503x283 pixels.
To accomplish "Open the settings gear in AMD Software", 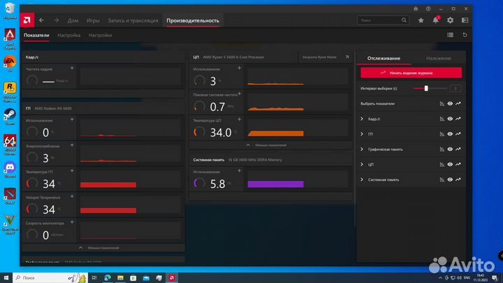I will (451, 20).
